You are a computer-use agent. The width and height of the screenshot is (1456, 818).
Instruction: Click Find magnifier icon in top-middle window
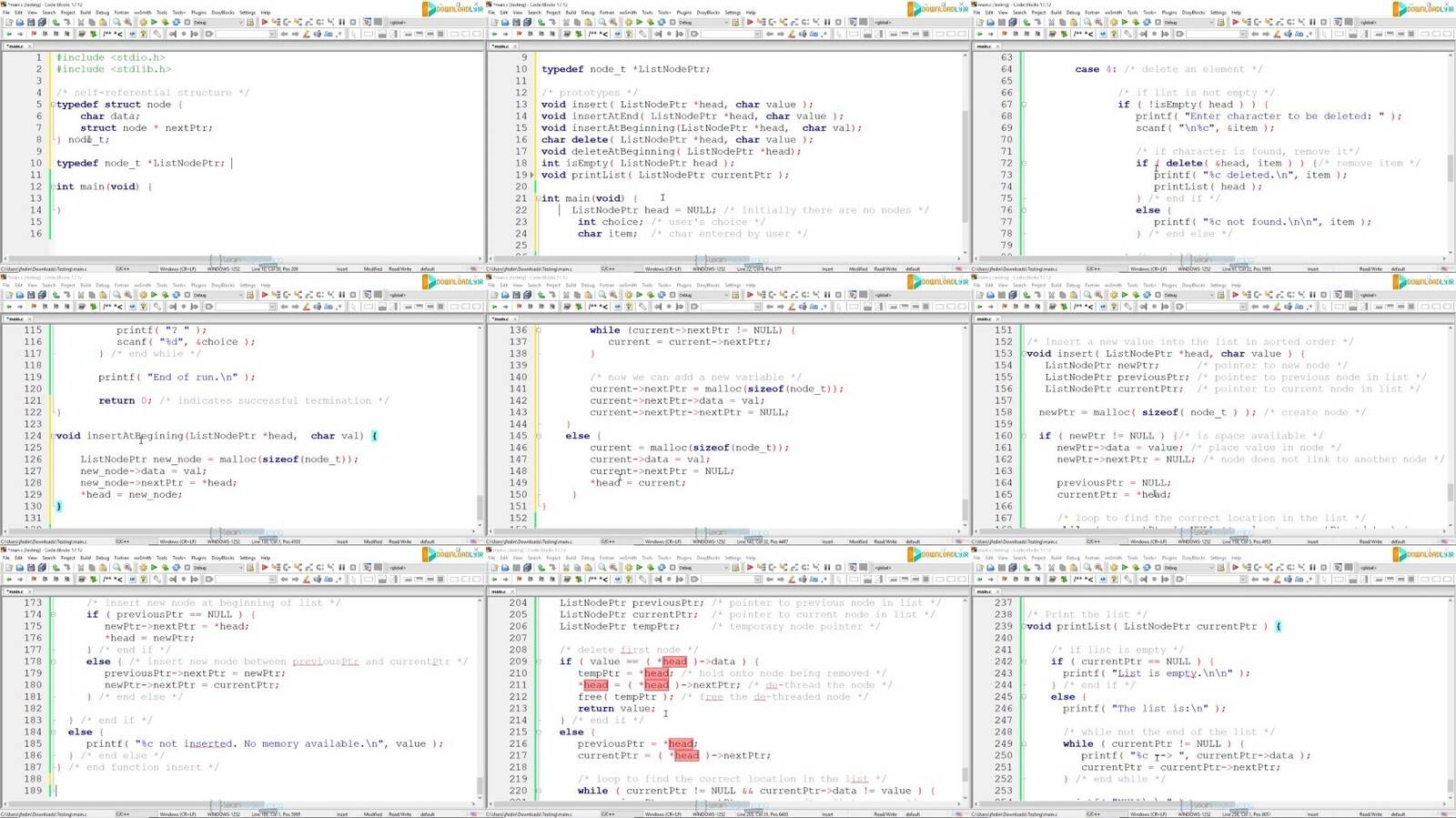tap(602, 22)
